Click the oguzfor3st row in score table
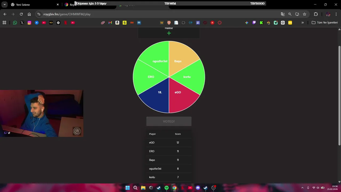This screenshot has height=192, width=341. click(169, 169)
